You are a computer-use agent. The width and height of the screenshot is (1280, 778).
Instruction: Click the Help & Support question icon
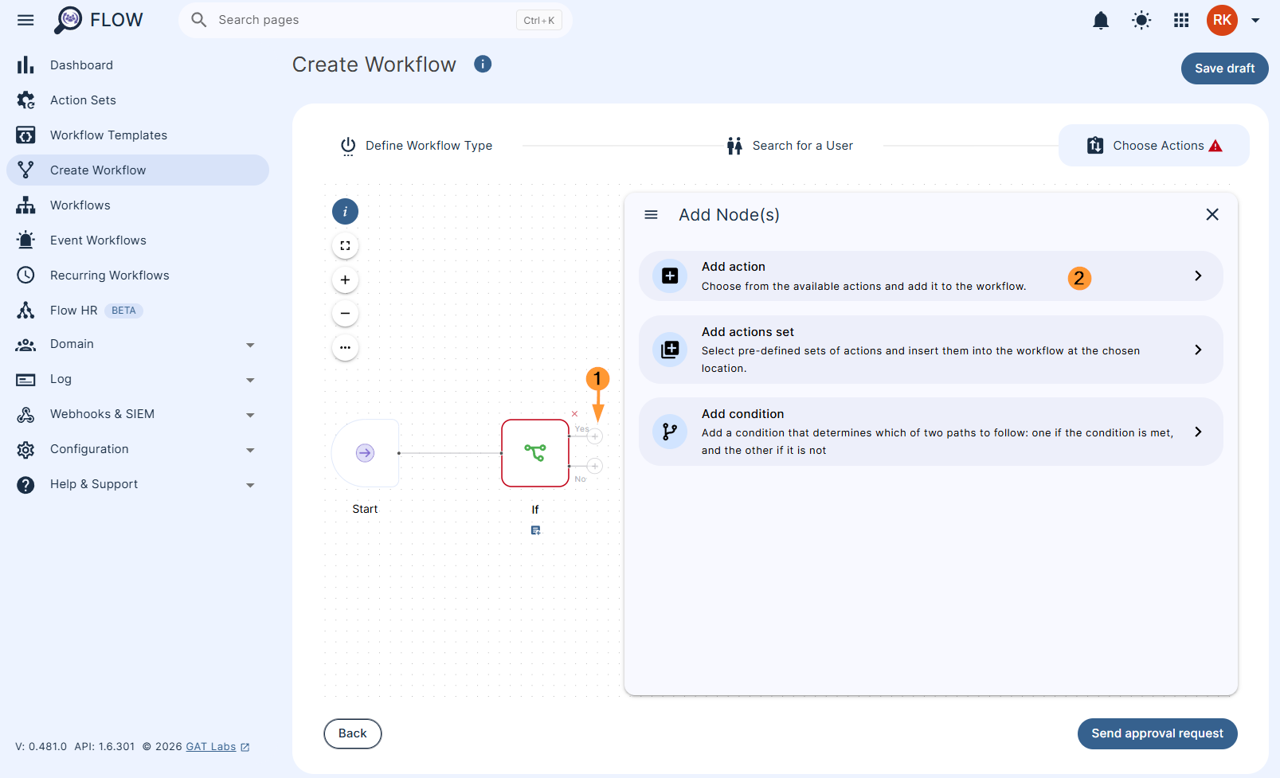click(25, 484)
